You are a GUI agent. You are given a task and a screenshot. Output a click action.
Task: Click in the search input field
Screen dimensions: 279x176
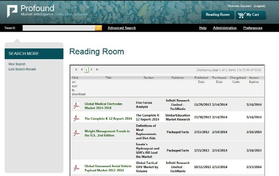pyautogui.click(x=59, y=28)
